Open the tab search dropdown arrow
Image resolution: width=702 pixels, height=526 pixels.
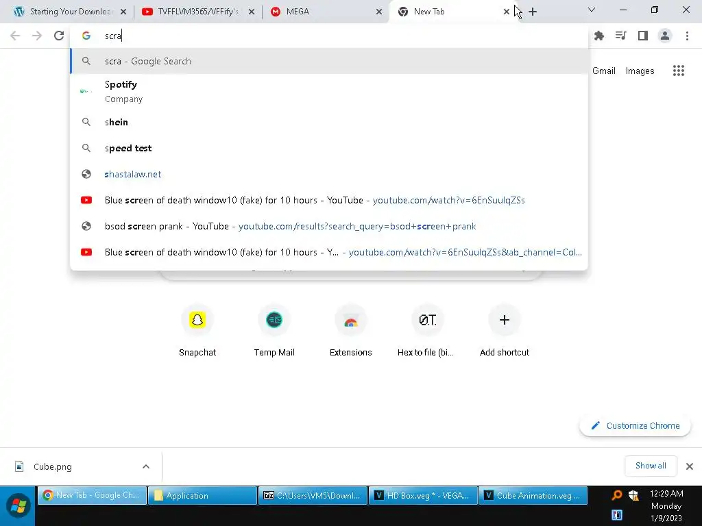[592, 10]
